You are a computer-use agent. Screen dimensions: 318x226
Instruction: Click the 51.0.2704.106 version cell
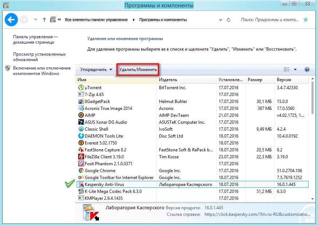[x=289, y=171]
